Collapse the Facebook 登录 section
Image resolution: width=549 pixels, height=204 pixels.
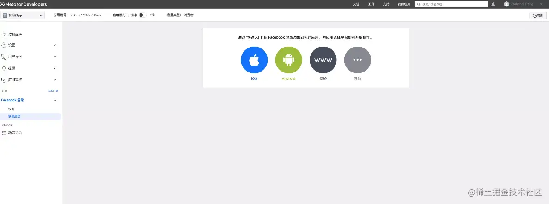pos(55,100)
